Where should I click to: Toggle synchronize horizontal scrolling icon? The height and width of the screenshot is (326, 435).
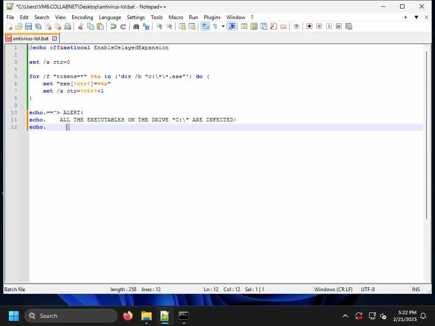click(x=192, y=27)
